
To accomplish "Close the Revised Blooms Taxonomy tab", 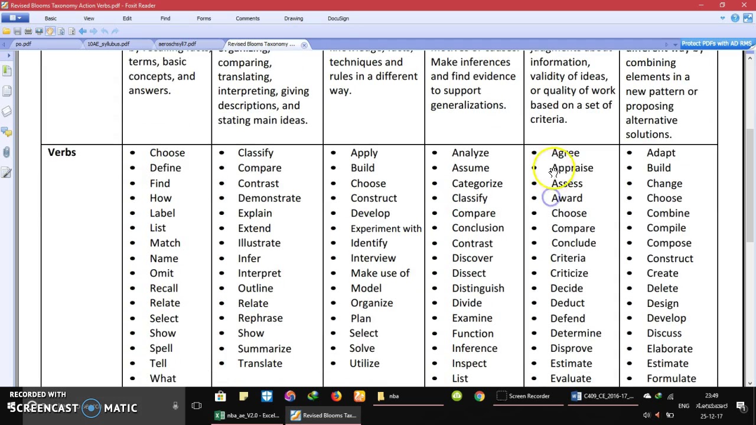I will tap(304, 45).
